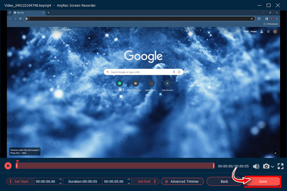Click the pencil customize icon in preview

pyautogui.click(x=275, y=153)
